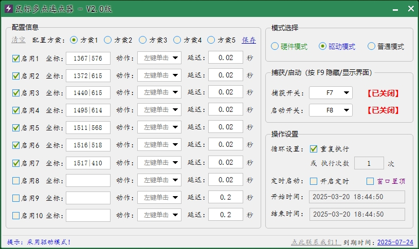
Task: Enable 开启定时 timer checkbox
Action: tap(314, 181)
